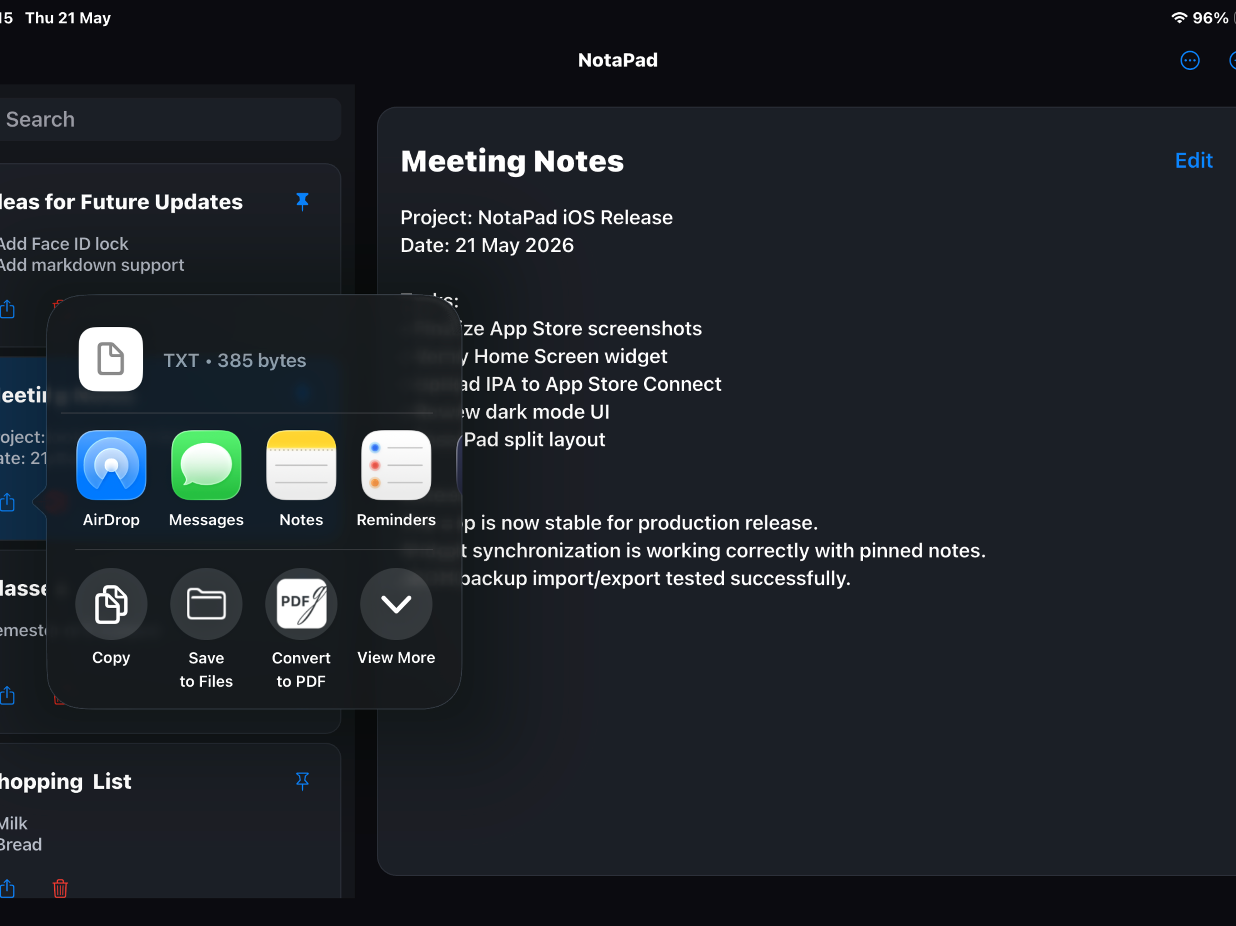Tap the 'TXT • 385 bytes' label
The image size is (1236, 926).
click(x=235, y=360)
